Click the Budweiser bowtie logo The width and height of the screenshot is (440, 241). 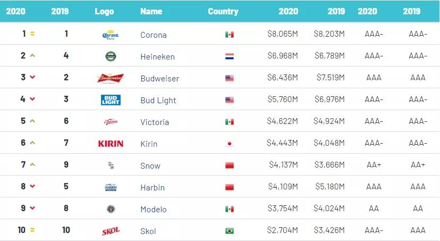111,78
